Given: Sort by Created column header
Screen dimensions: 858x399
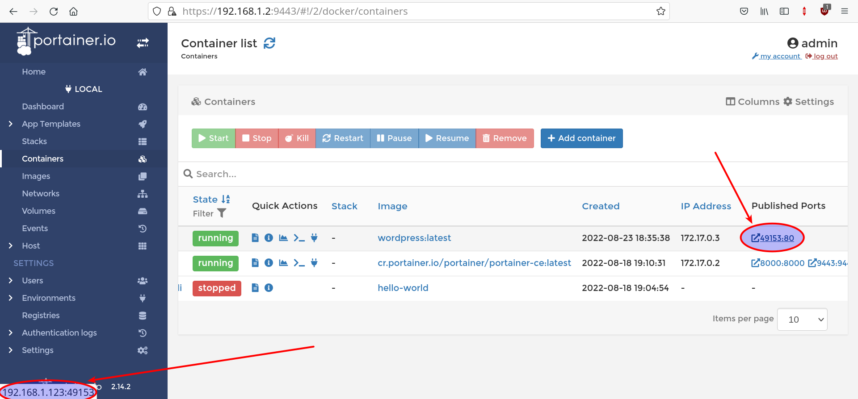Looking at the screenshot, I should (601, 206).
